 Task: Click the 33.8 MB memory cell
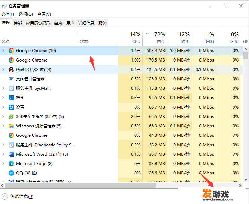(155, 163)
